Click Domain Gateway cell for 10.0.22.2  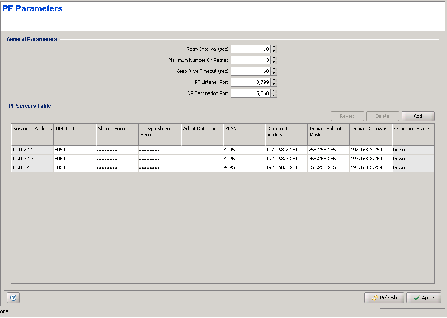pyautogui.click(x=370, y=159)
